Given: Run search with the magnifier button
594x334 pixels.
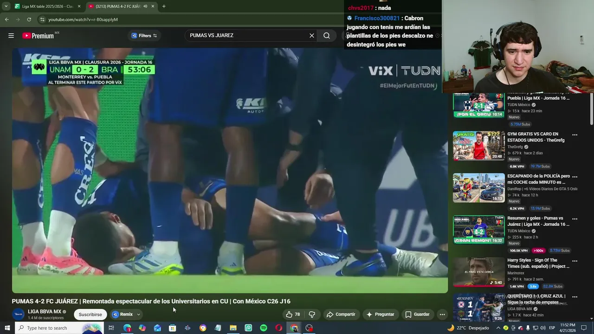Looking at the screenshot, I should (x=327, y=36).
